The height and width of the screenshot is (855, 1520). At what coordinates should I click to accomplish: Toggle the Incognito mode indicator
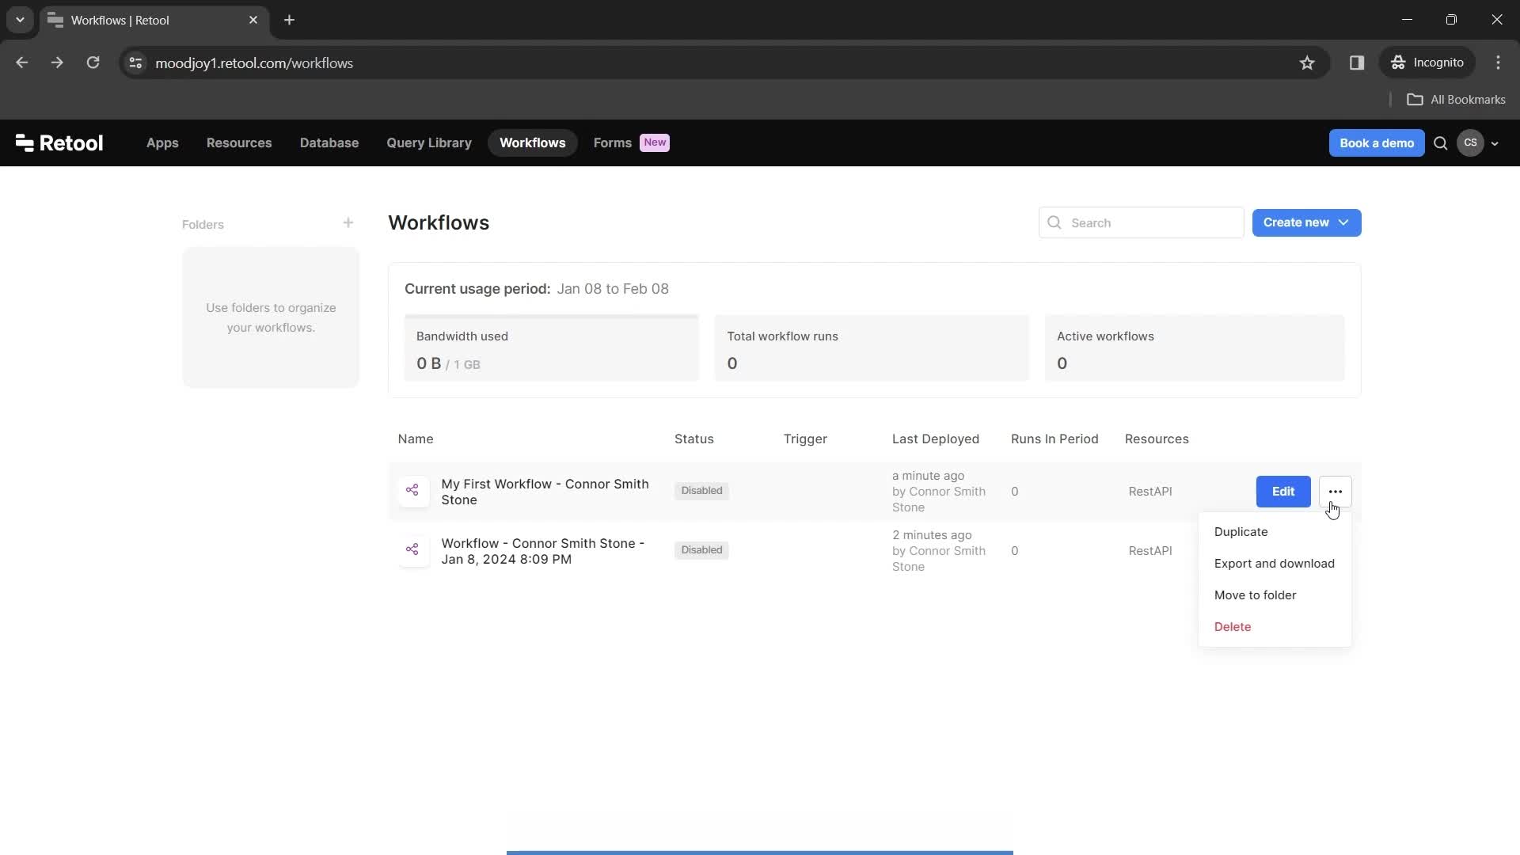[1432, 63]
